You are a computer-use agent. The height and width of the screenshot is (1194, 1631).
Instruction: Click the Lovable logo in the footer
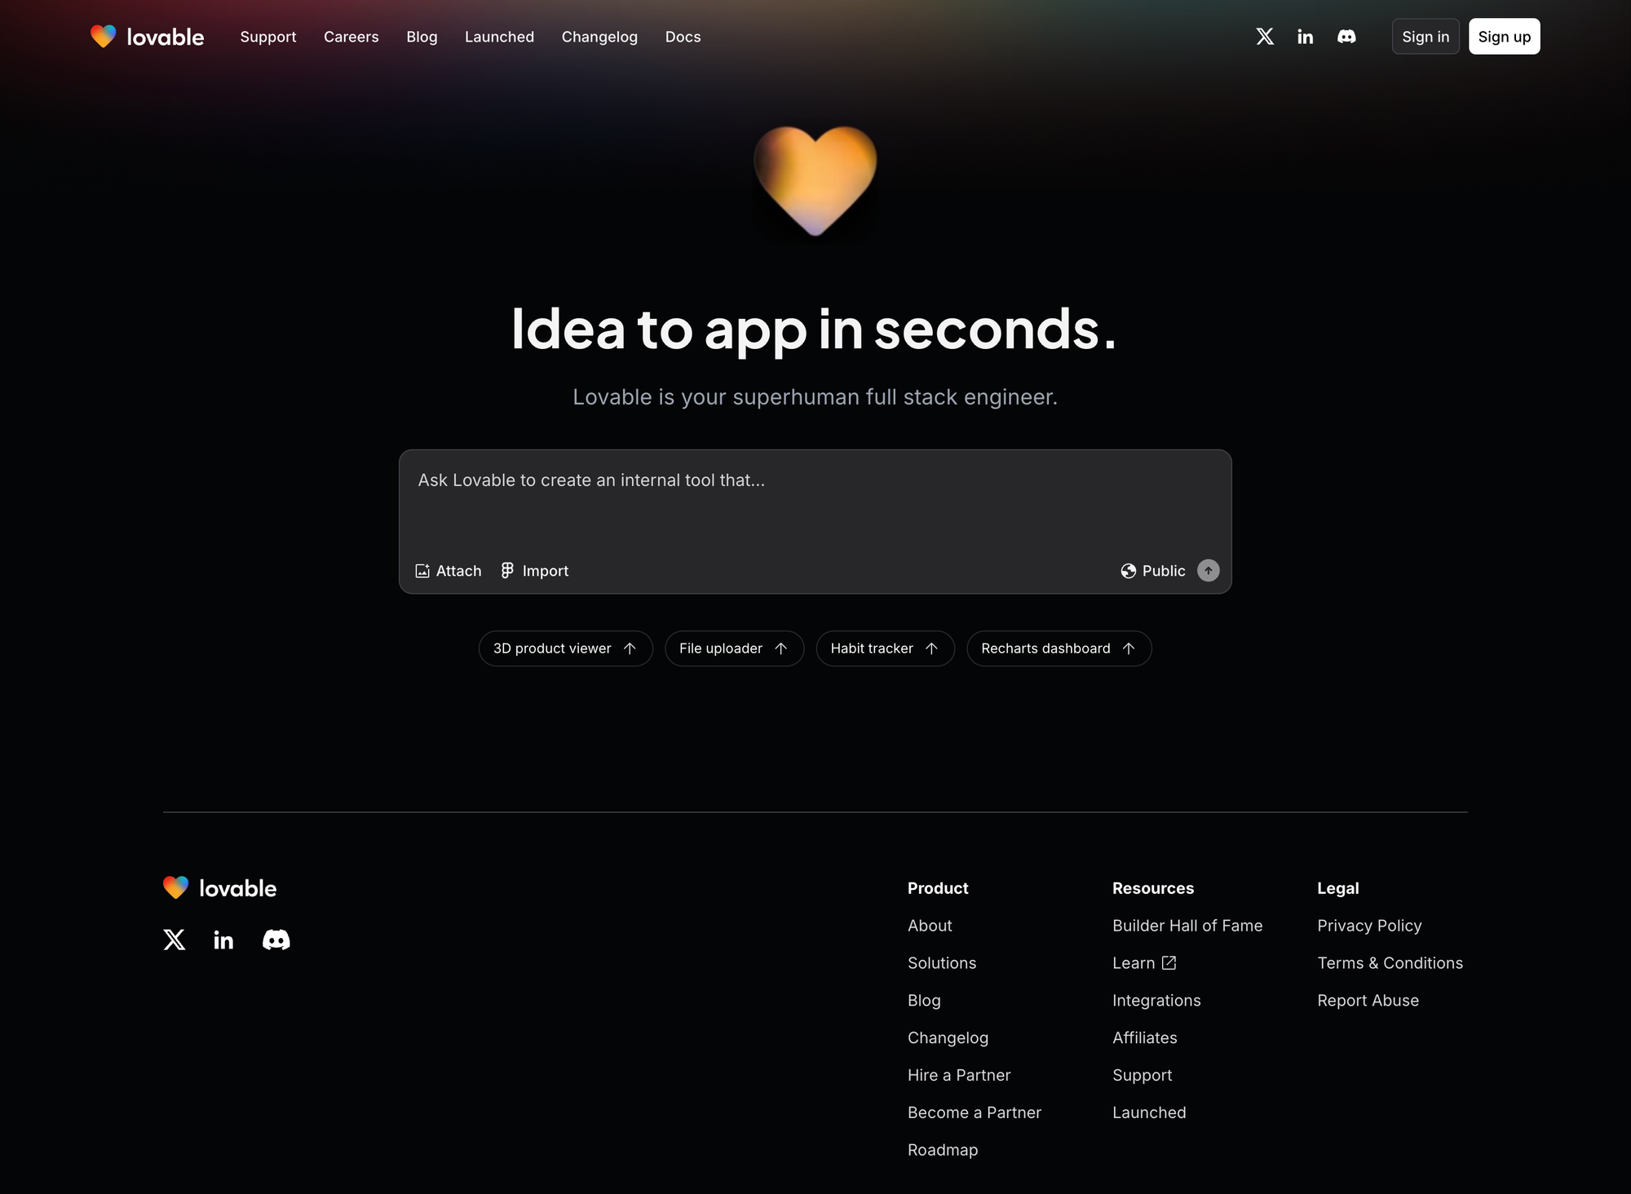point(220,888)
